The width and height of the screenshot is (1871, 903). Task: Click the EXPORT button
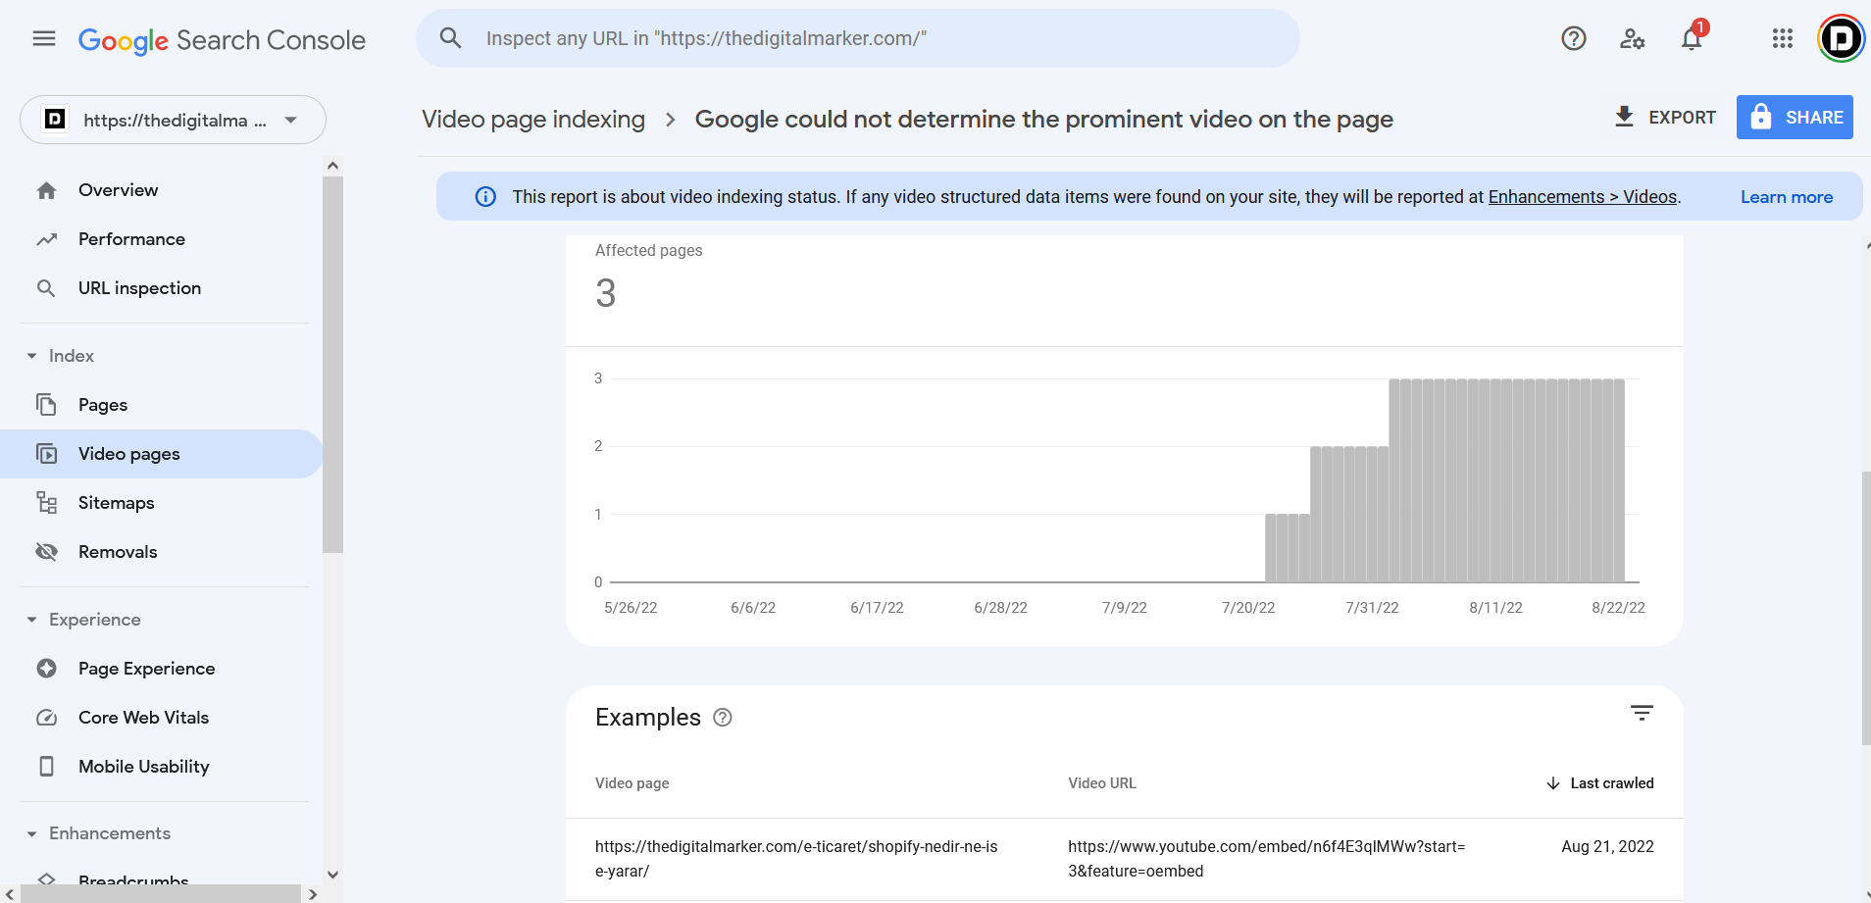1665,118
